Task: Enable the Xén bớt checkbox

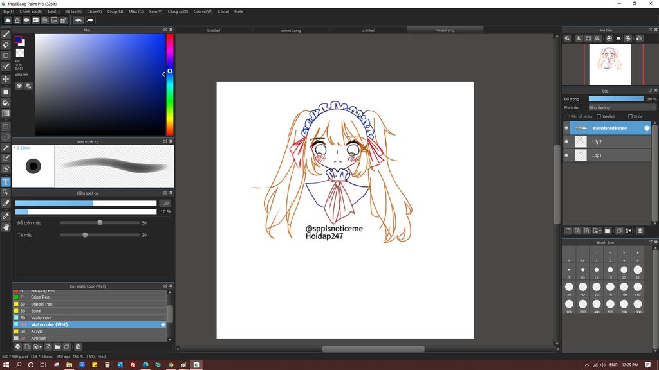Action: [599, 116]
